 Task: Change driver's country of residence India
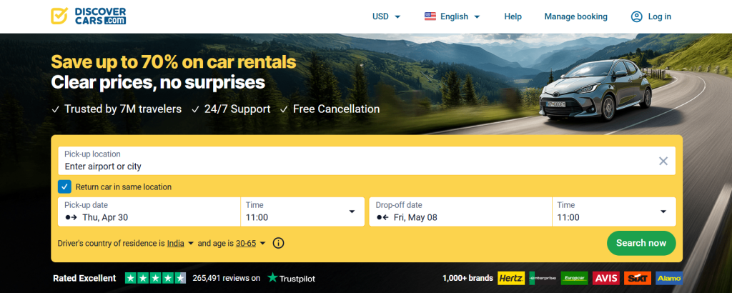coord(180,243)
